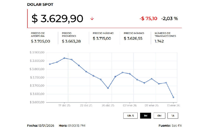This screenshot has width=209, height=130.
Task: Select the Ult. 5 range button
Action: [x=130, y=116]
